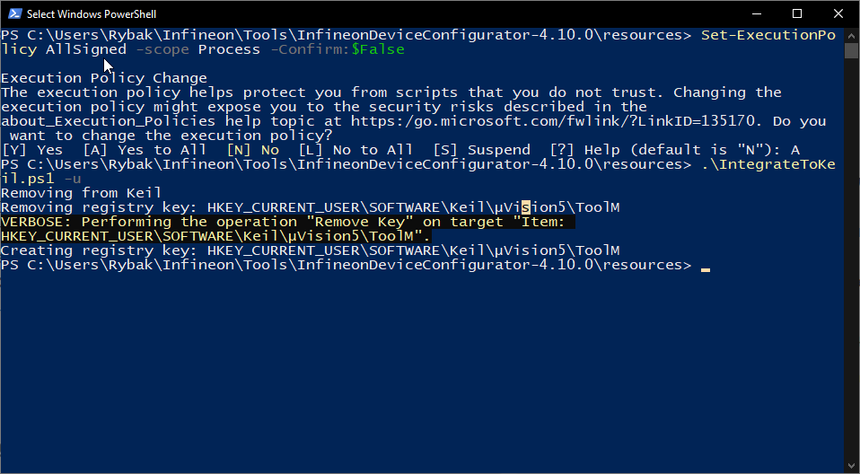Screen dimensions: 860x474
Task: Click the "[A] Yes to All" option text
Action: click(145, 150)
